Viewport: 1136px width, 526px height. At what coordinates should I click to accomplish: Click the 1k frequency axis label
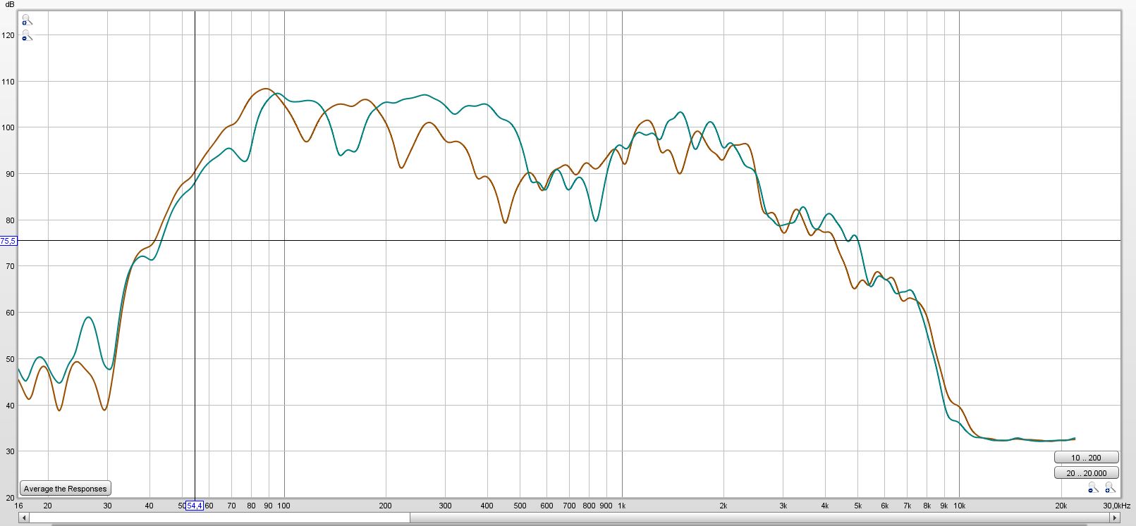621,506
